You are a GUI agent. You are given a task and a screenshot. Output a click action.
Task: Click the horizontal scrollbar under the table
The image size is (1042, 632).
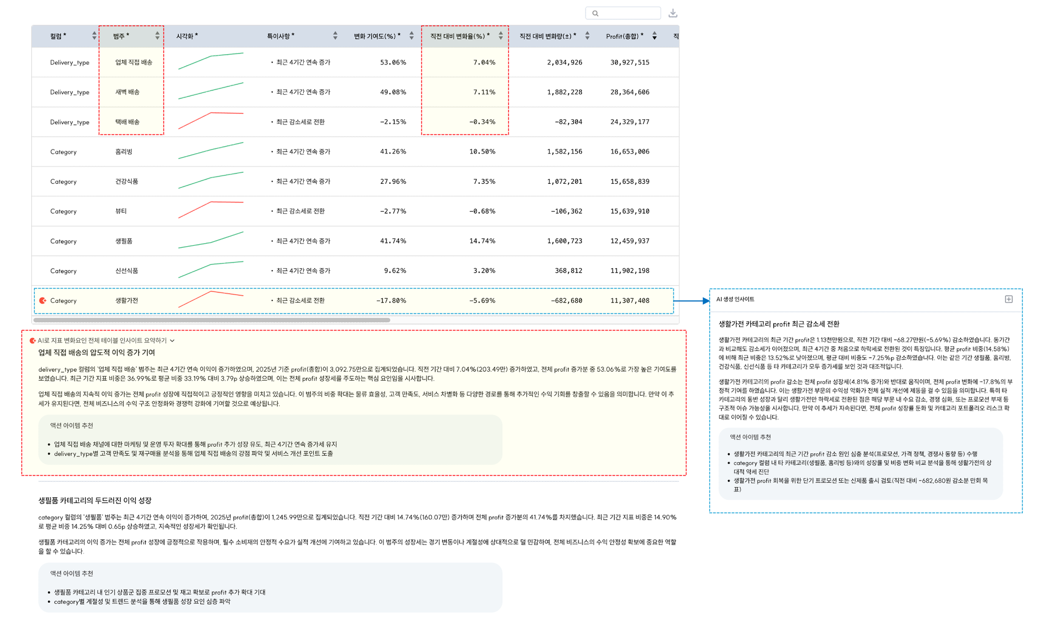click(212, 320)
